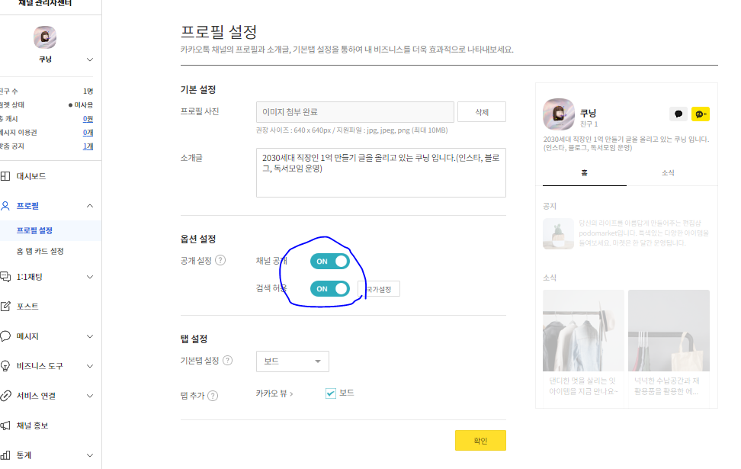This screenshot has width=741, height=469.
Task: Click the dashboard grid icon
Action: [x=5, y=176]
